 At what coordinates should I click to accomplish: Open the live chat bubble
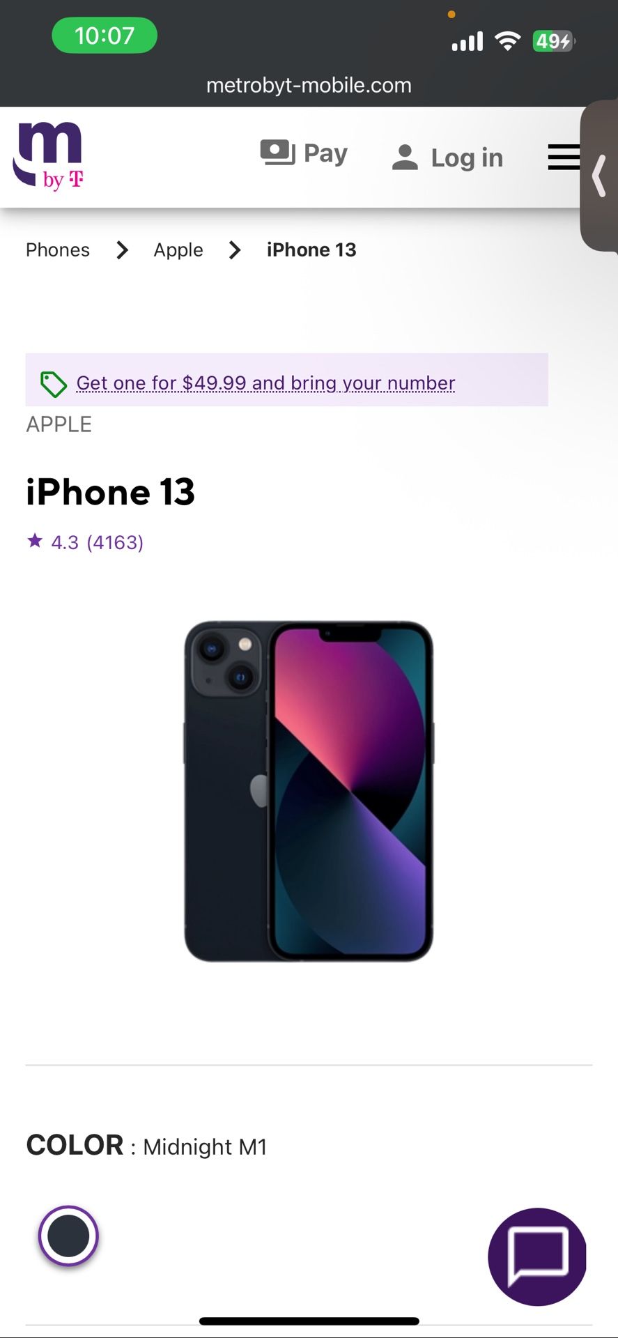[x=537, y=1256]
